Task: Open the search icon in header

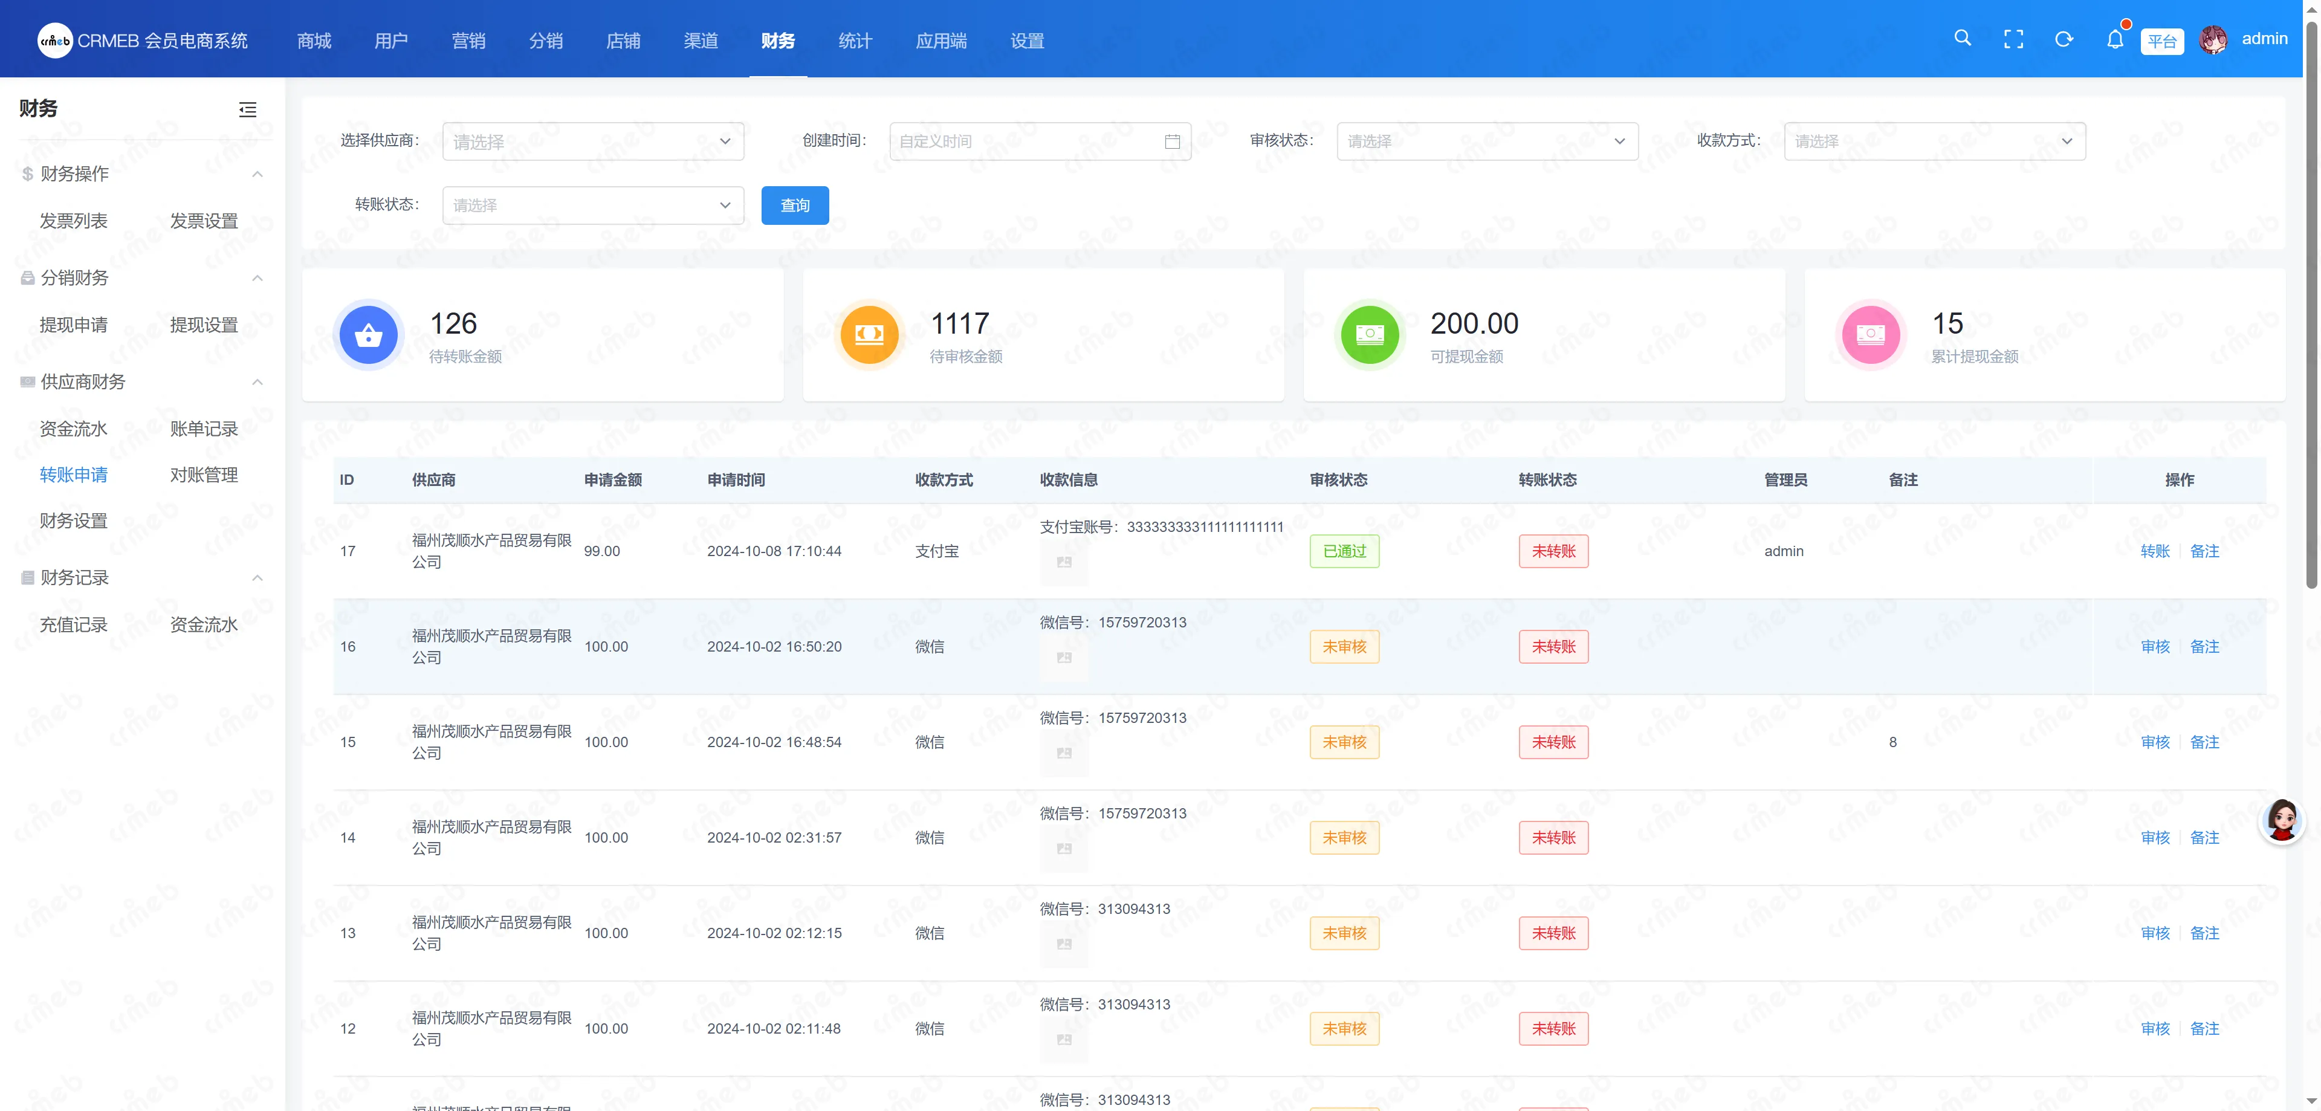Action: 1963,39
